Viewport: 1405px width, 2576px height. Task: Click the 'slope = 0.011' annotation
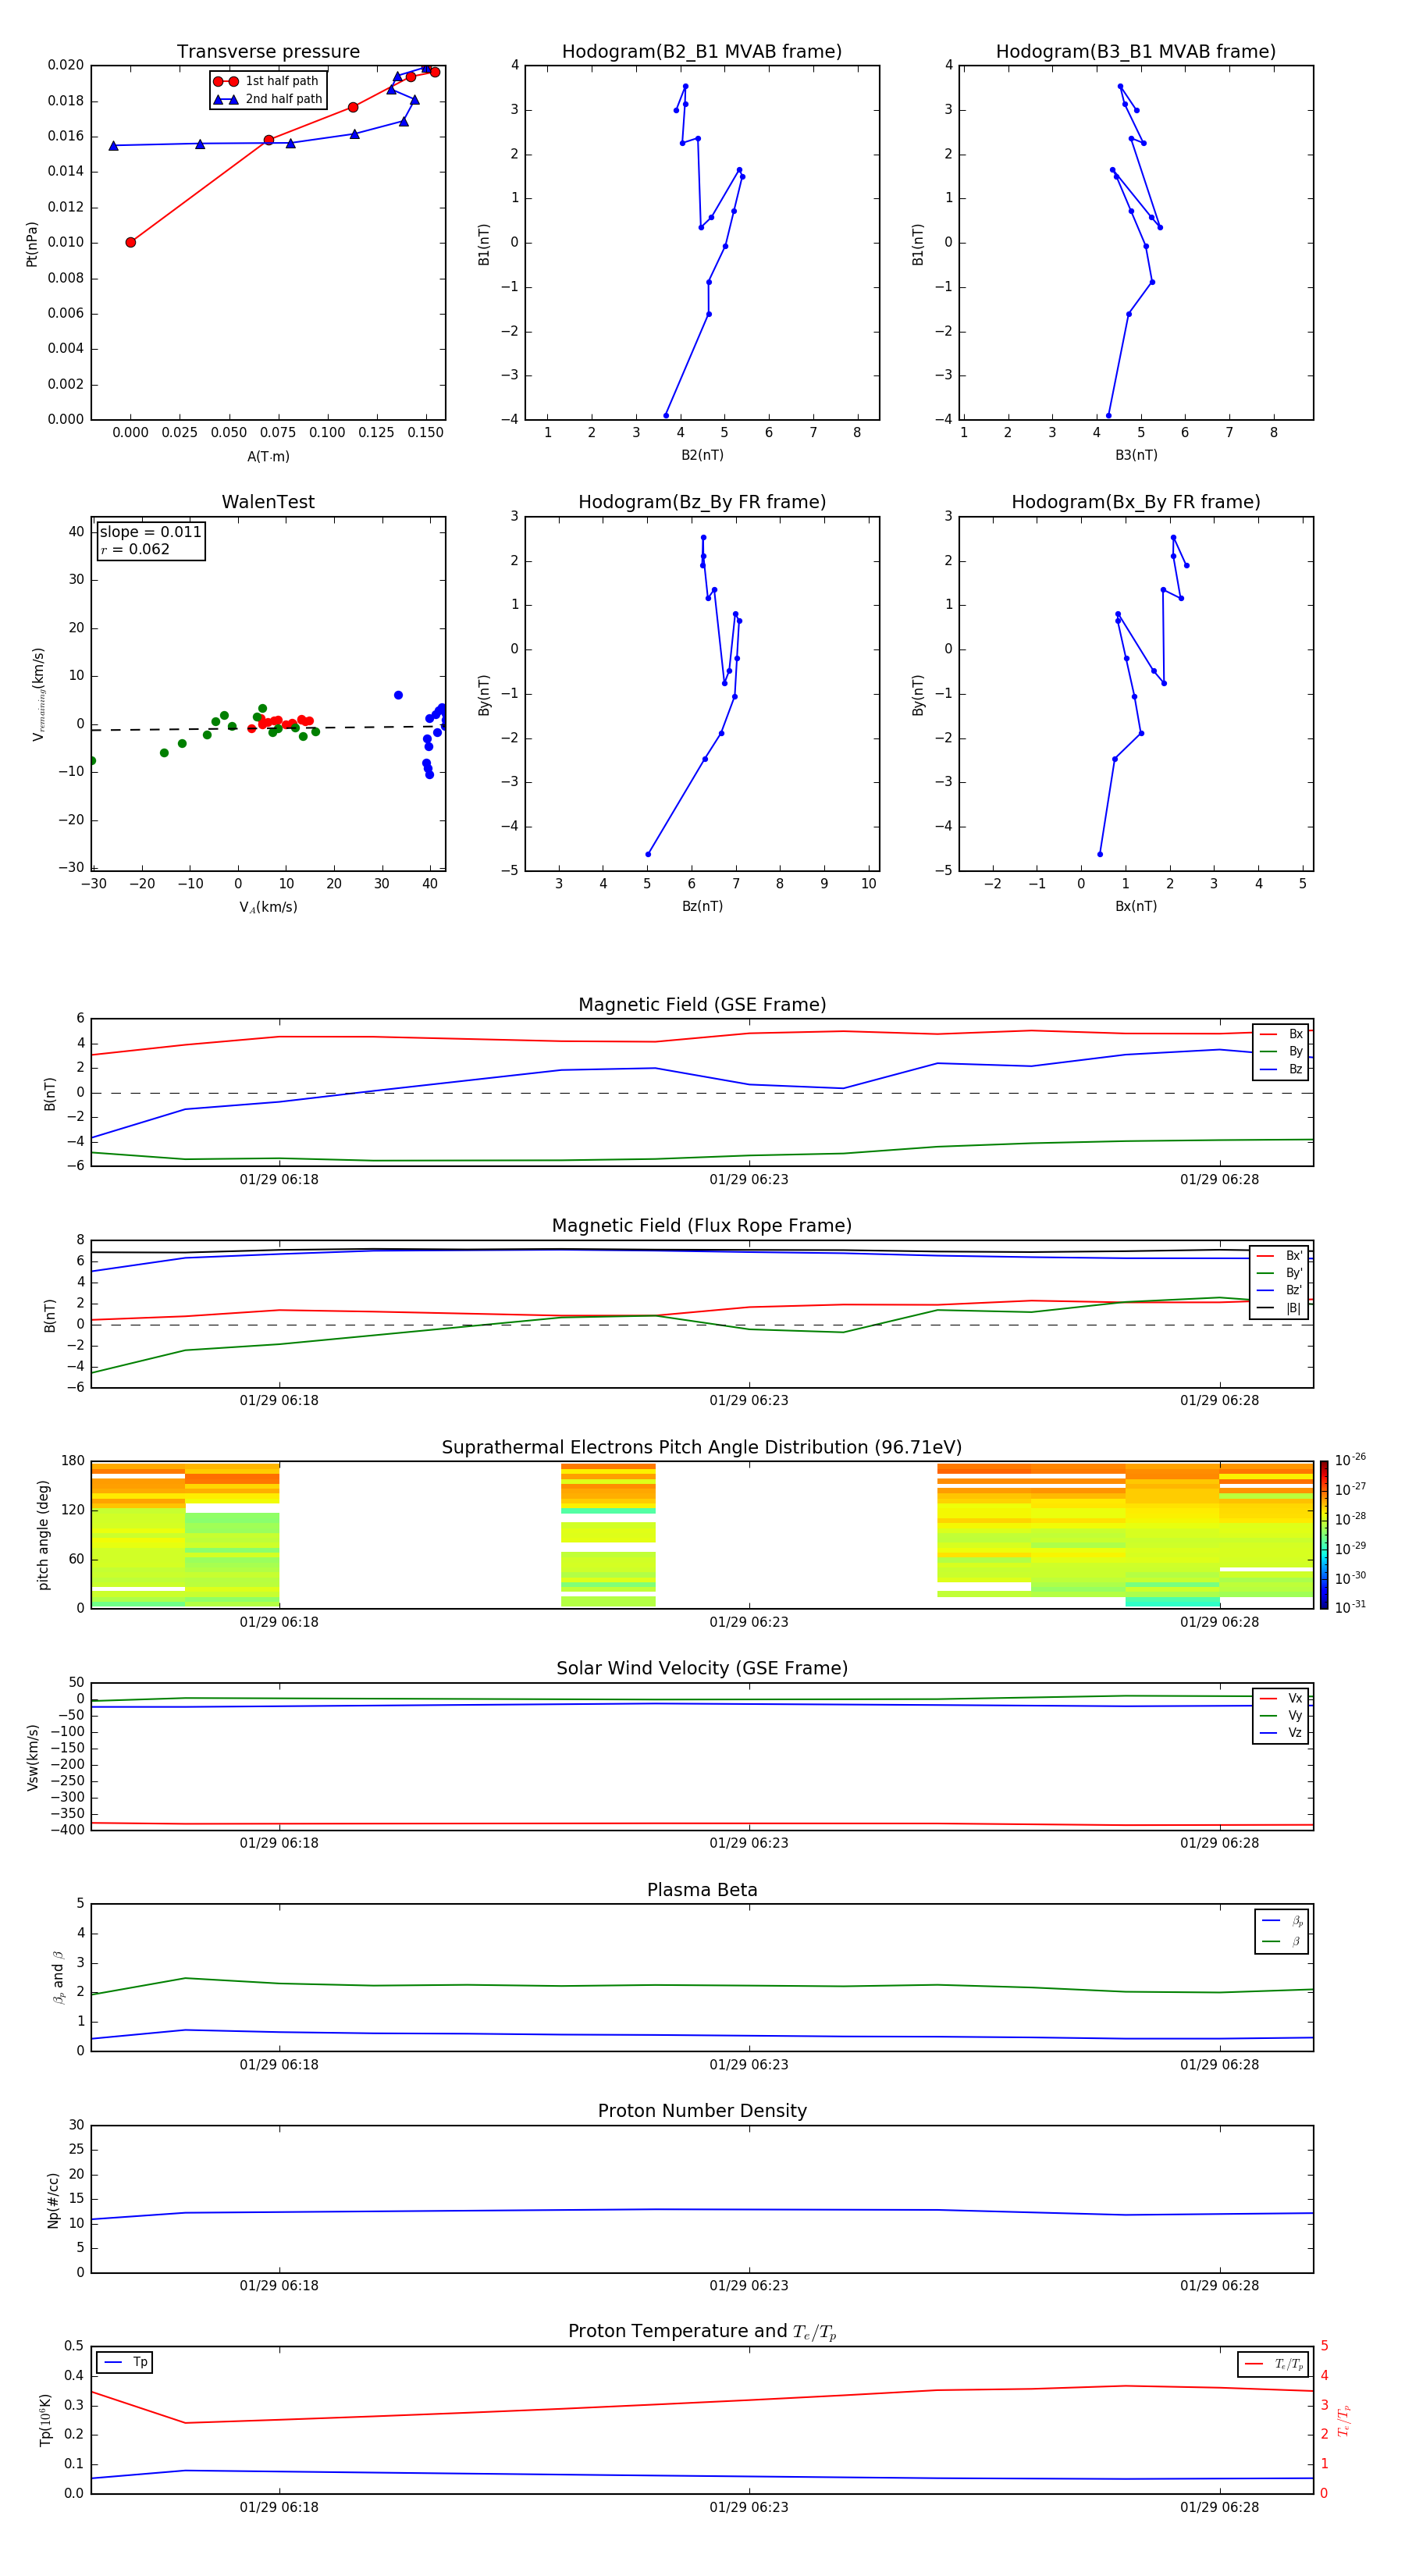click(151, 532)
